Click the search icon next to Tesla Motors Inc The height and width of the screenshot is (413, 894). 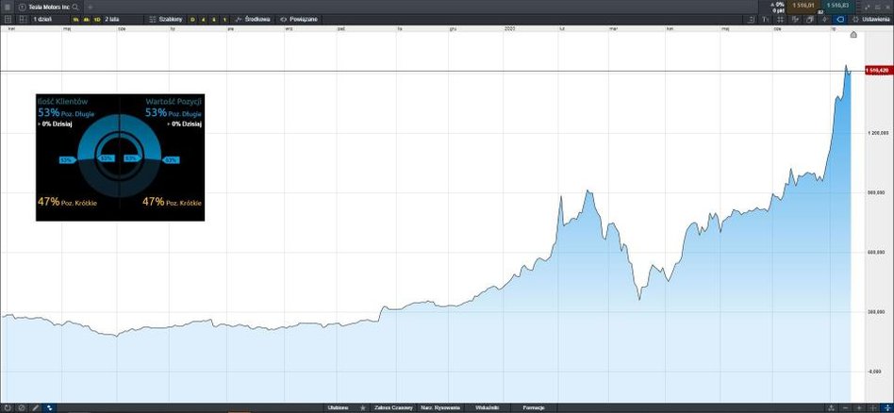(x=75, y=6)
